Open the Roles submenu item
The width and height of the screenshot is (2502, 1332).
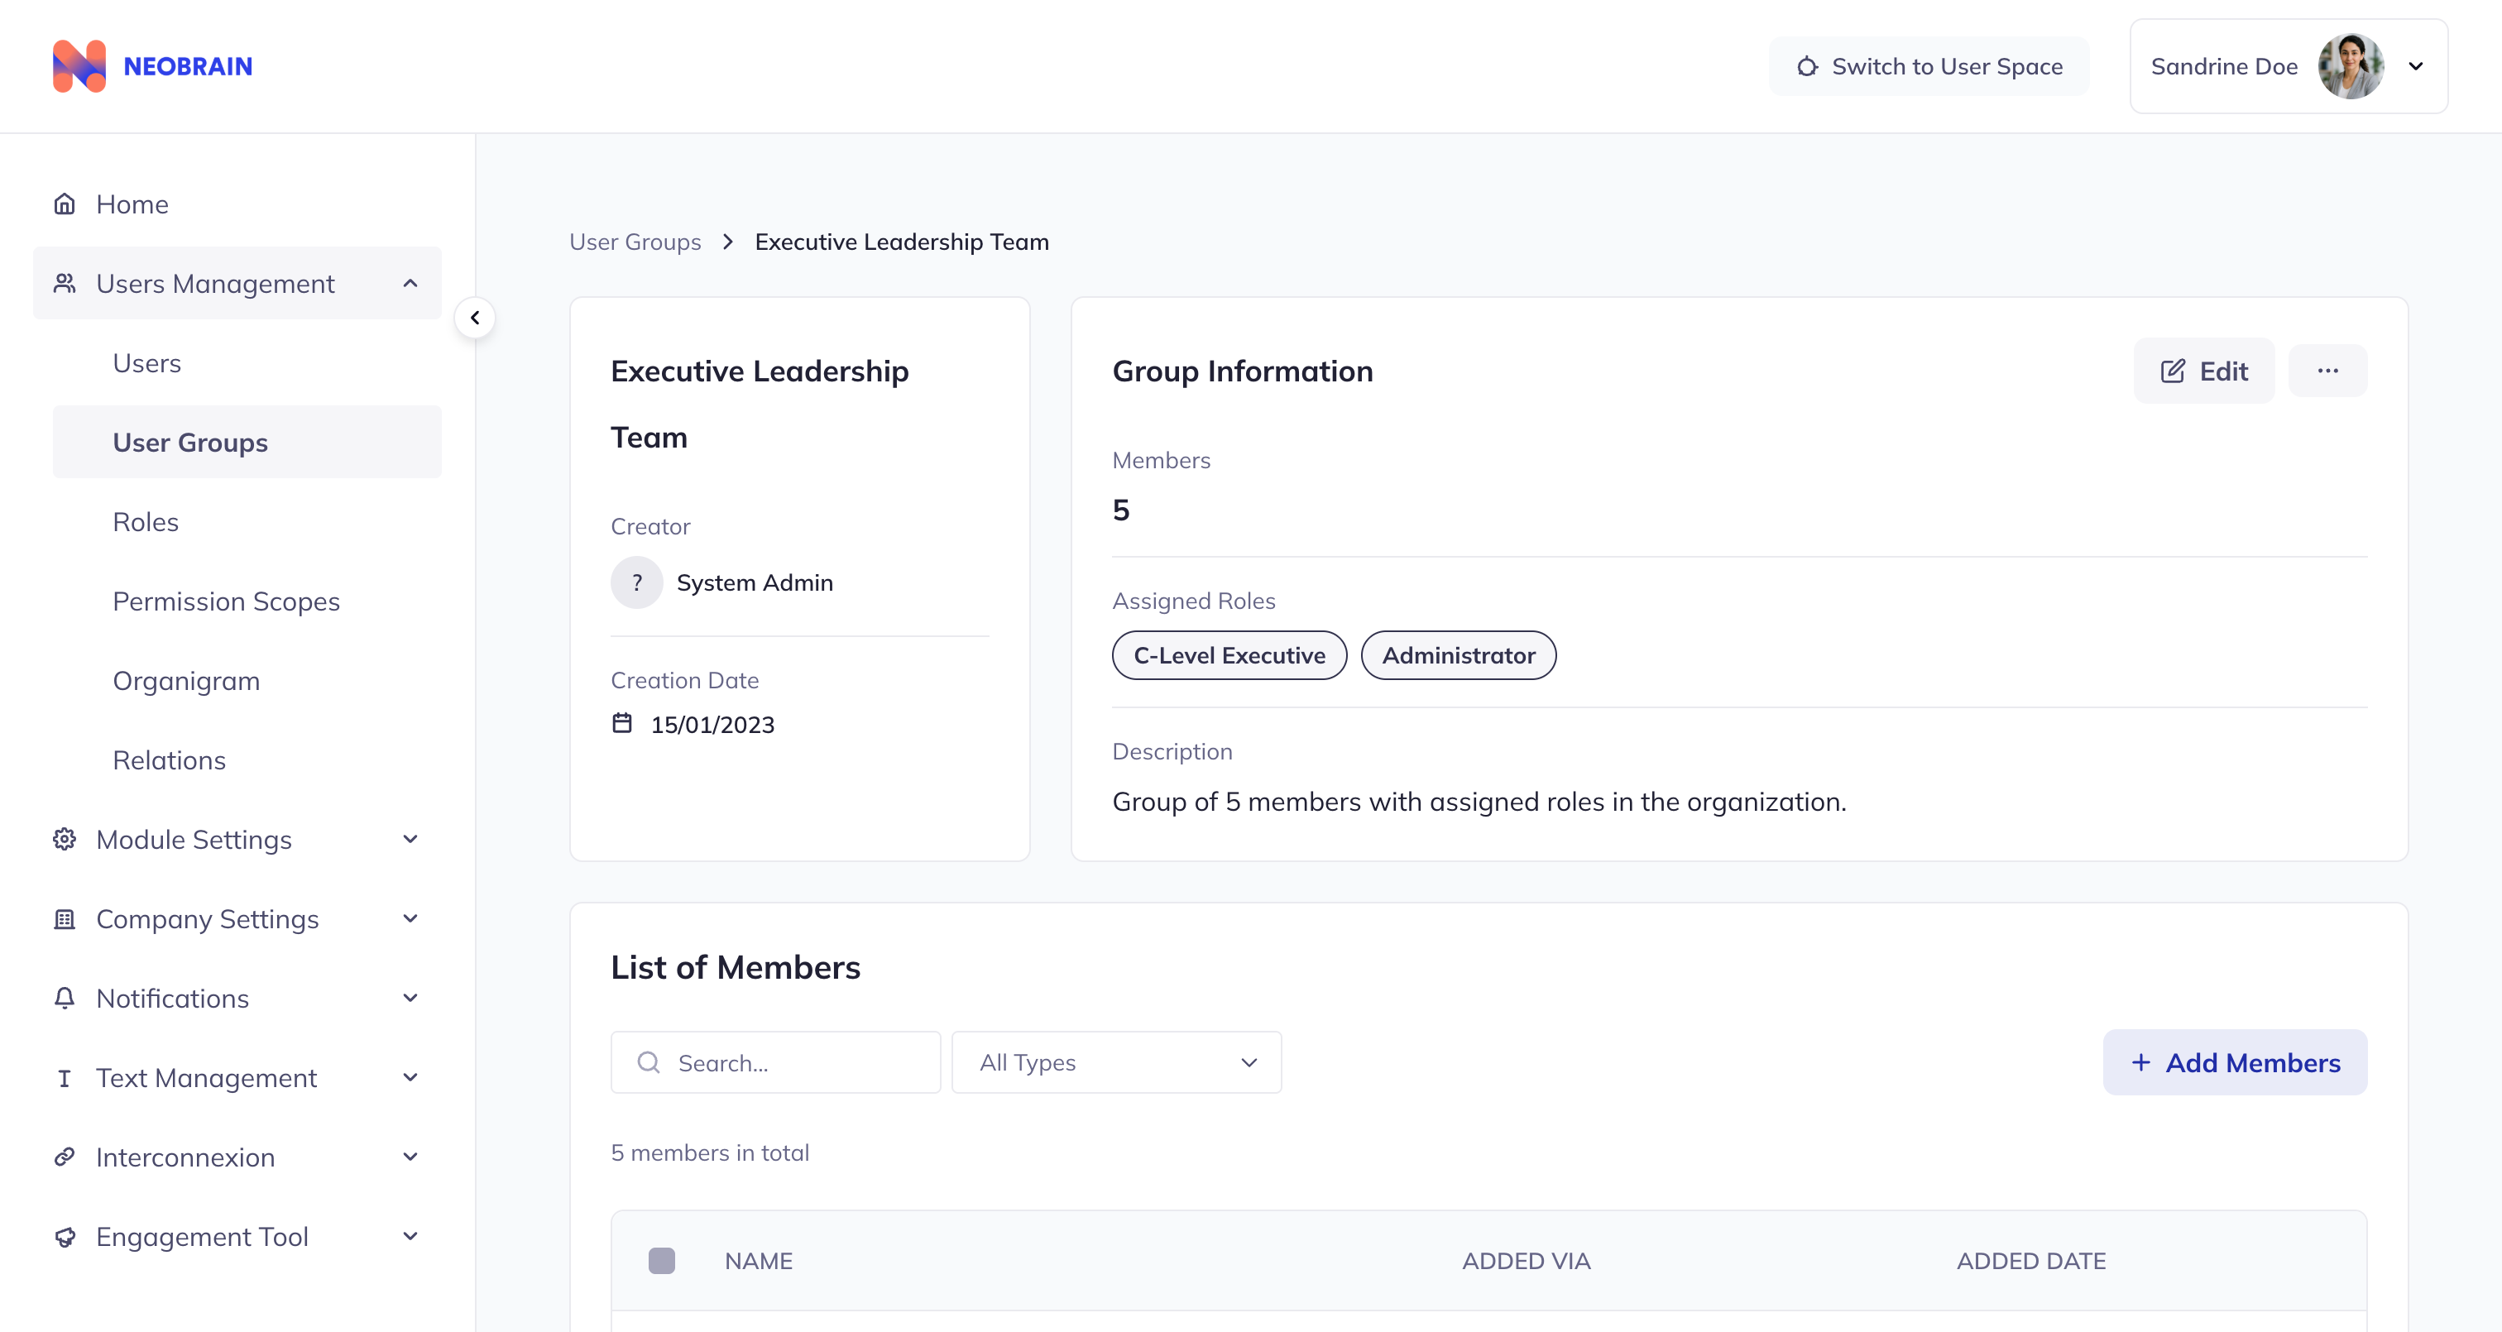point(146,522)
